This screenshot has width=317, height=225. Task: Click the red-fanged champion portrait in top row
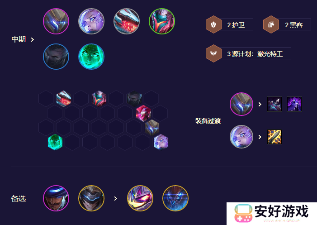(x=127, y=21)
